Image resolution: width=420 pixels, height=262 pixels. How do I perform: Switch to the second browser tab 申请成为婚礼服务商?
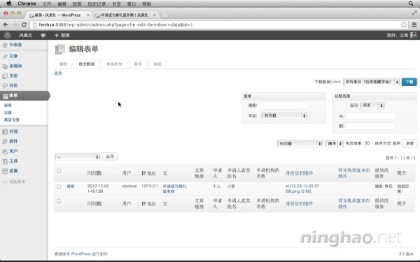pos(125,15)
